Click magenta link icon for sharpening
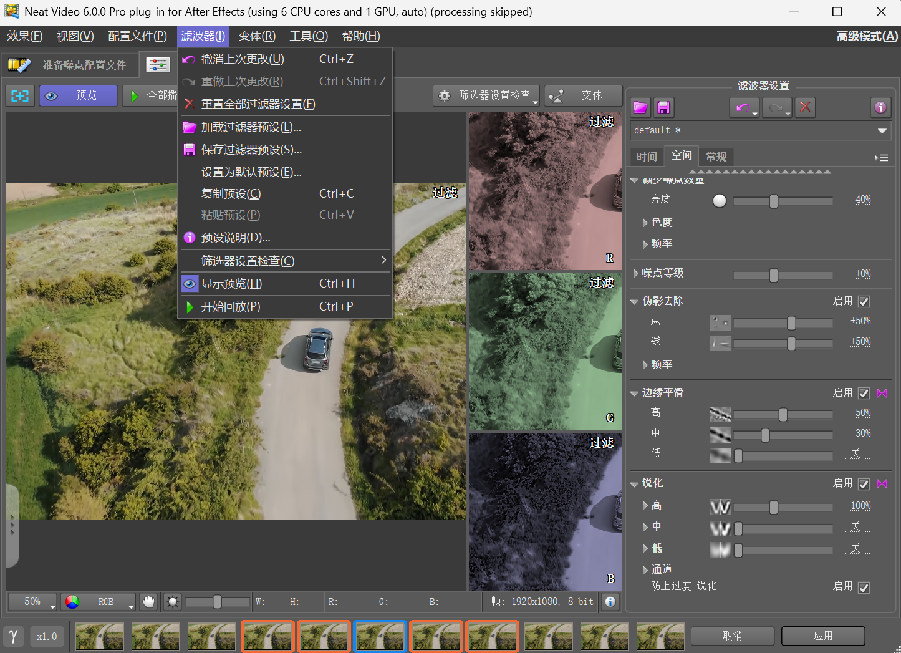Viewport: 901px width, 653px height. (882, 483)
